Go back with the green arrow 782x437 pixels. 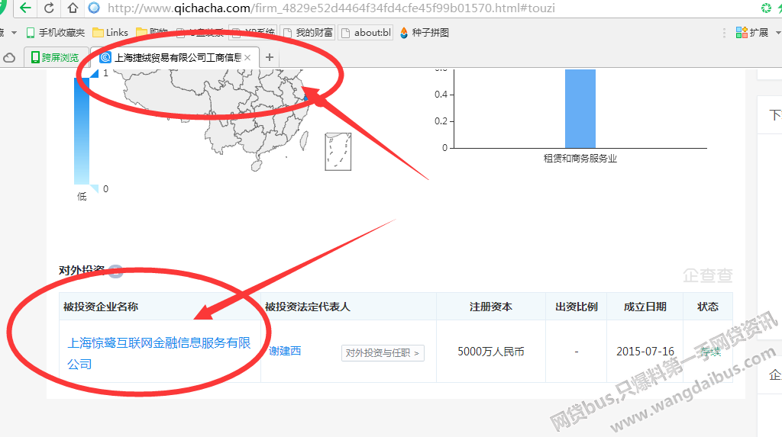[25, 8]
